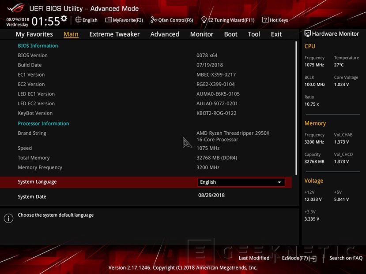Click Processor Information section heading

(43, 123)
